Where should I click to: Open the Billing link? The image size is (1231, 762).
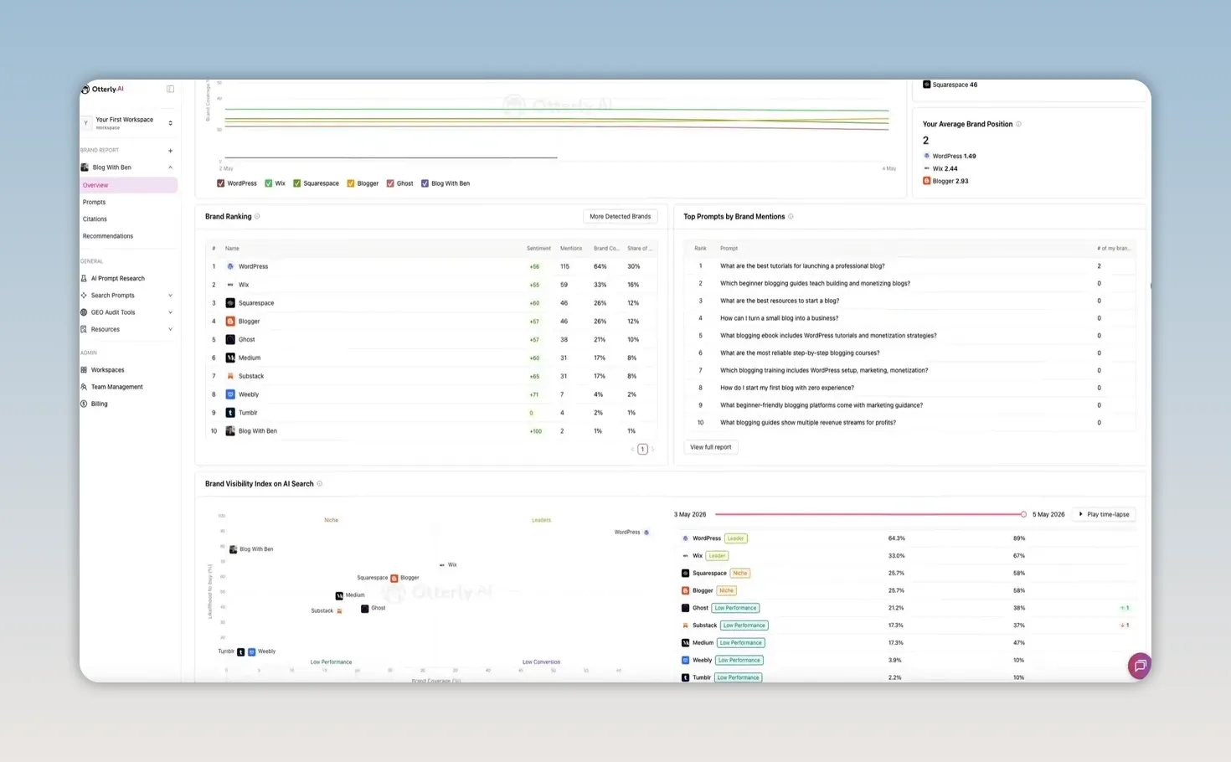click(x=99, y=404)
